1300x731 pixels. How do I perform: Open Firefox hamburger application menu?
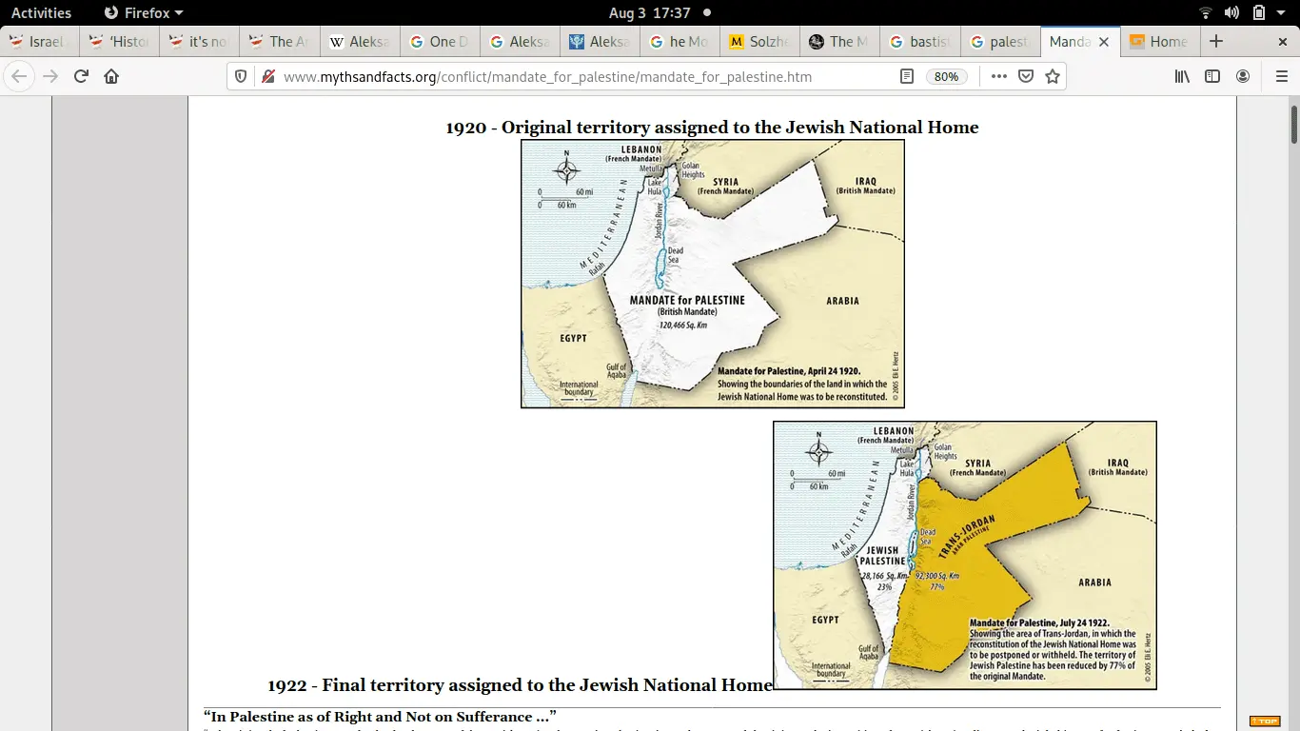(1281, 76)
